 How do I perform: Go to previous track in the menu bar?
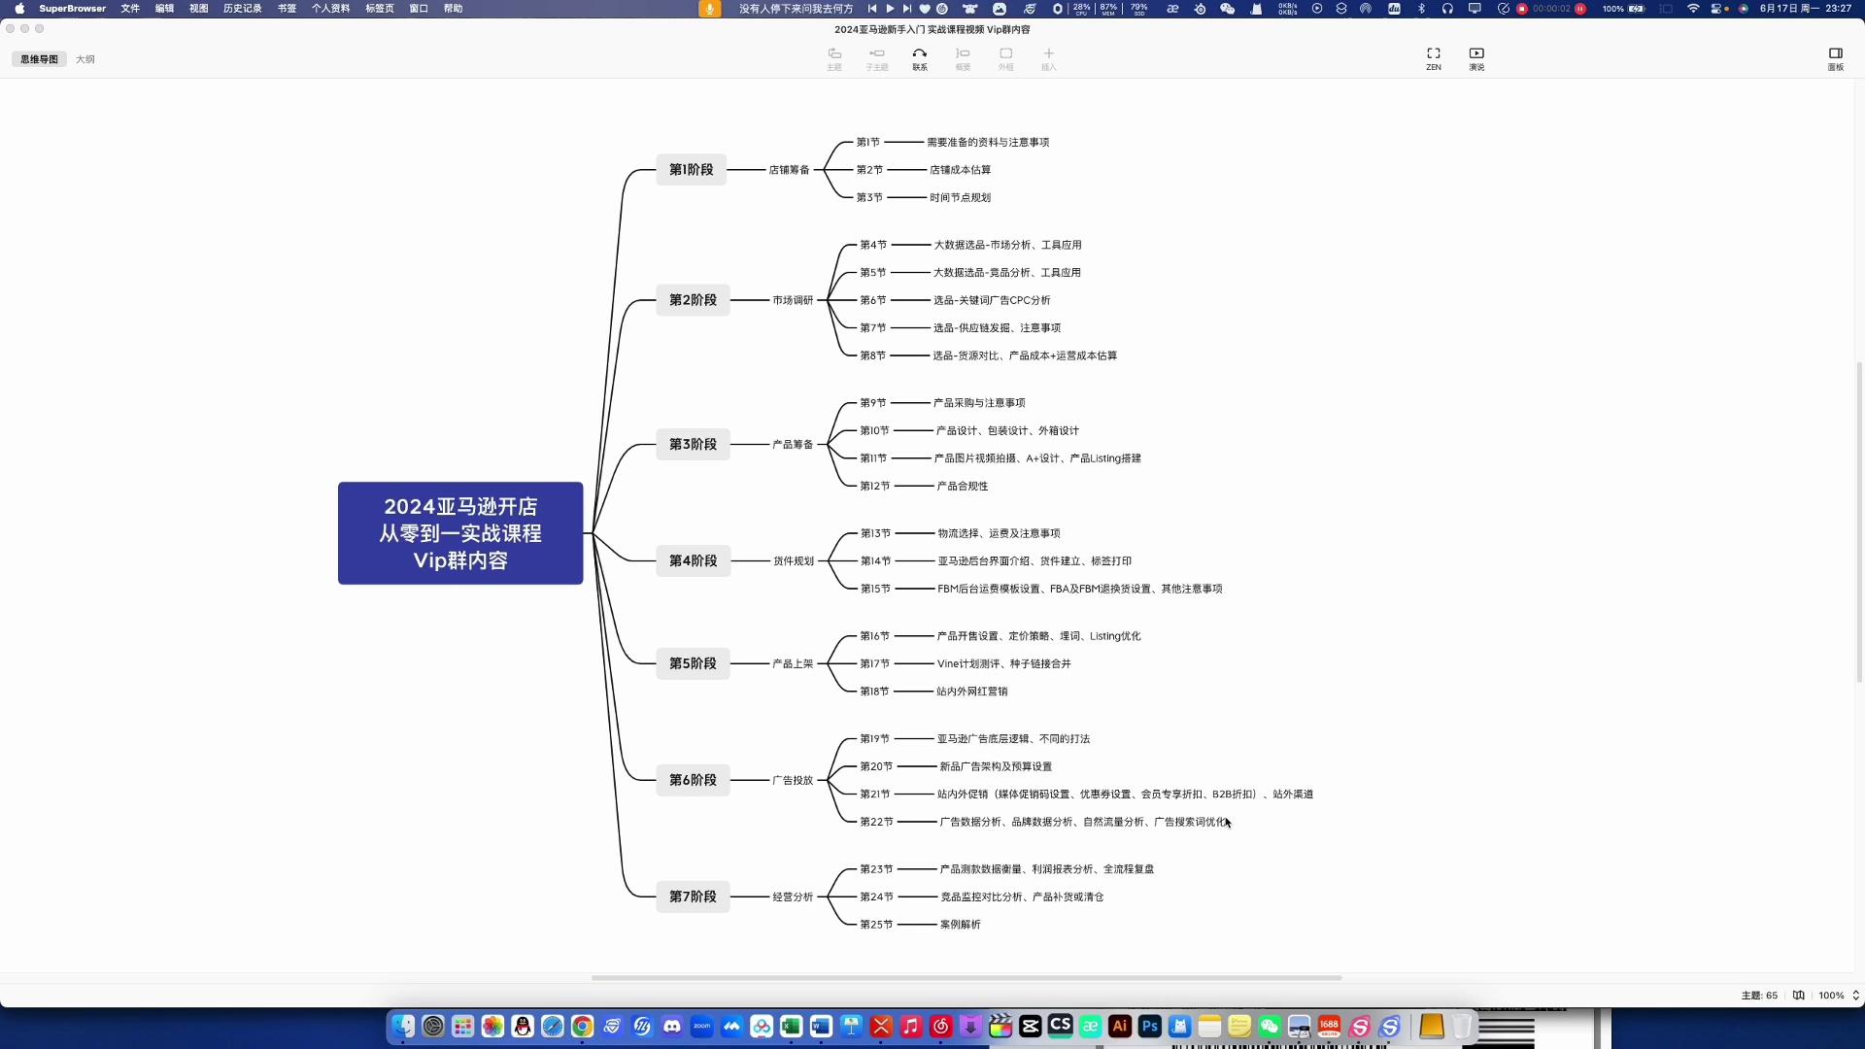tap(872, 9)
